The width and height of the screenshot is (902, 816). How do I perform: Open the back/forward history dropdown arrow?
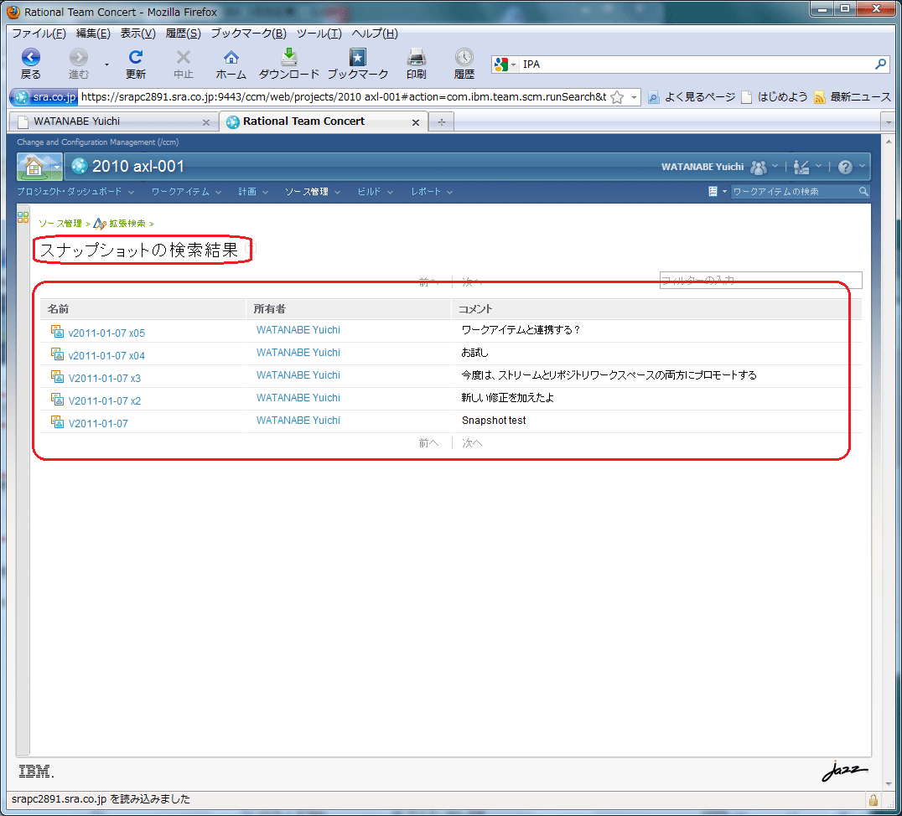[x=106, y=64]
